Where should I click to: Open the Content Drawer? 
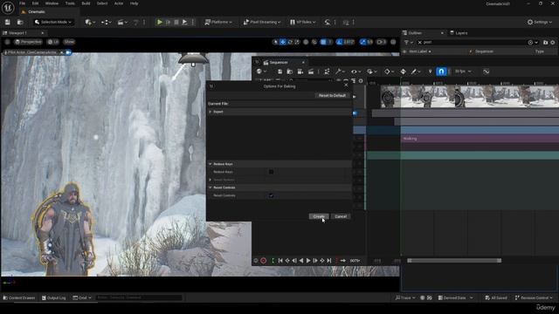18,297
